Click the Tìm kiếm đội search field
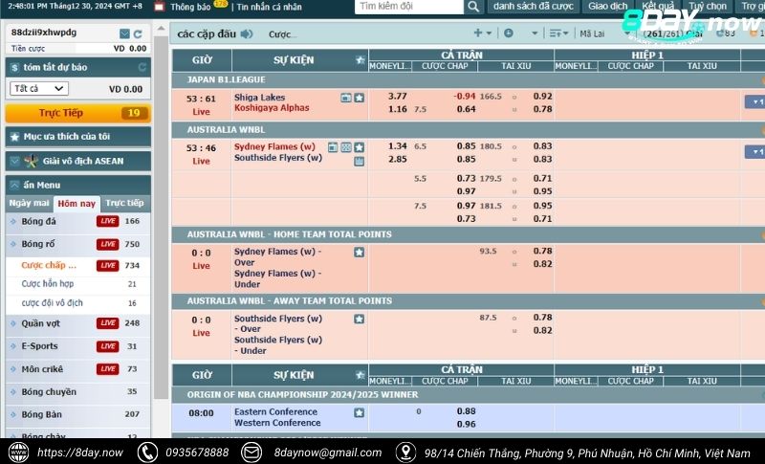765x464 pixels. [x=408, y=7]
